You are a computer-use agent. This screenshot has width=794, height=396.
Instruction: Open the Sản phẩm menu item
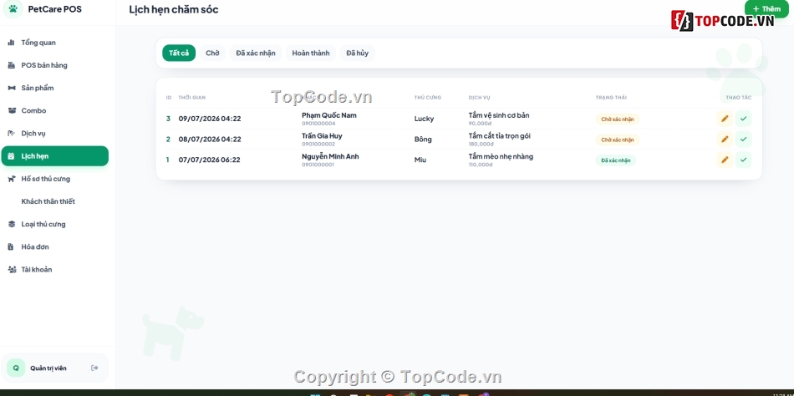tap(54, 88)
